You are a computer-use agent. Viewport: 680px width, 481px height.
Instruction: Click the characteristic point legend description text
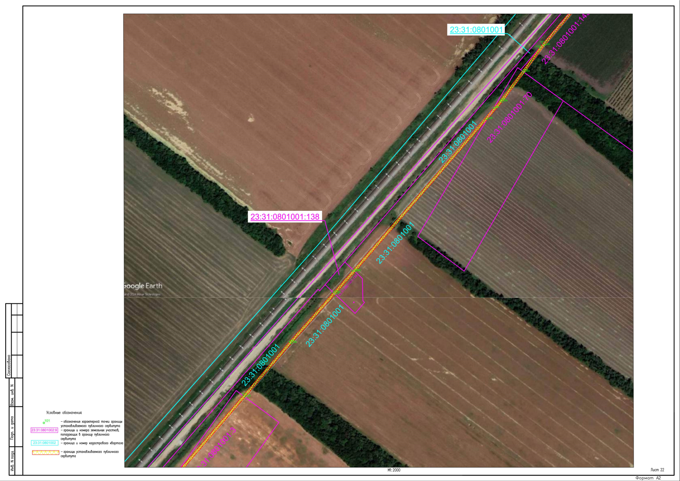coord(91,424)
